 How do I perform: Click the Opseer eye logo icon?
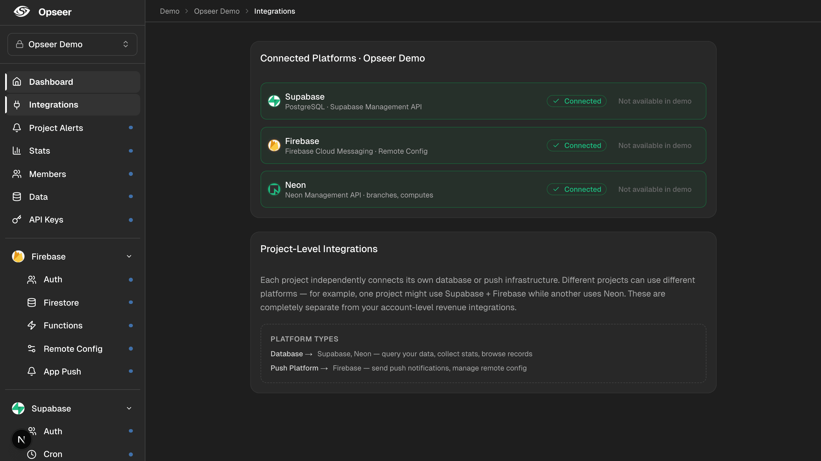point(22,12)
